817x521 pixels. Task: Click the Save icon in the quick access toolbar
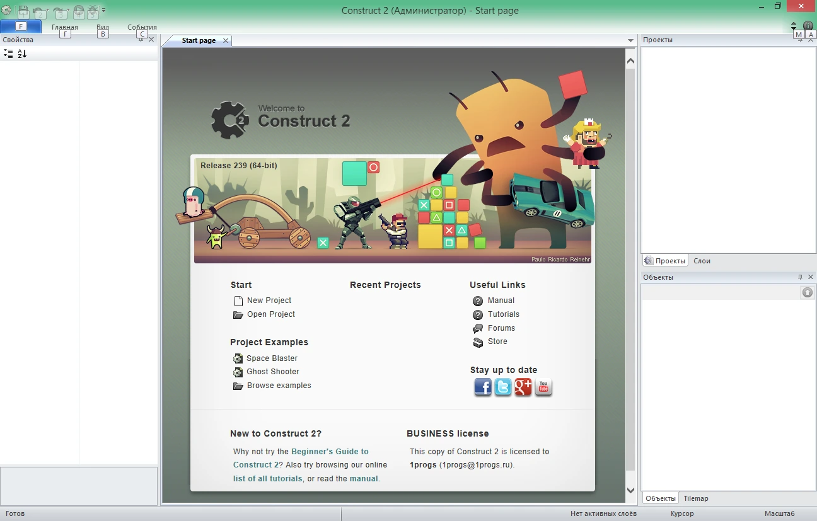pyautogui.click(x=23, y=11)
